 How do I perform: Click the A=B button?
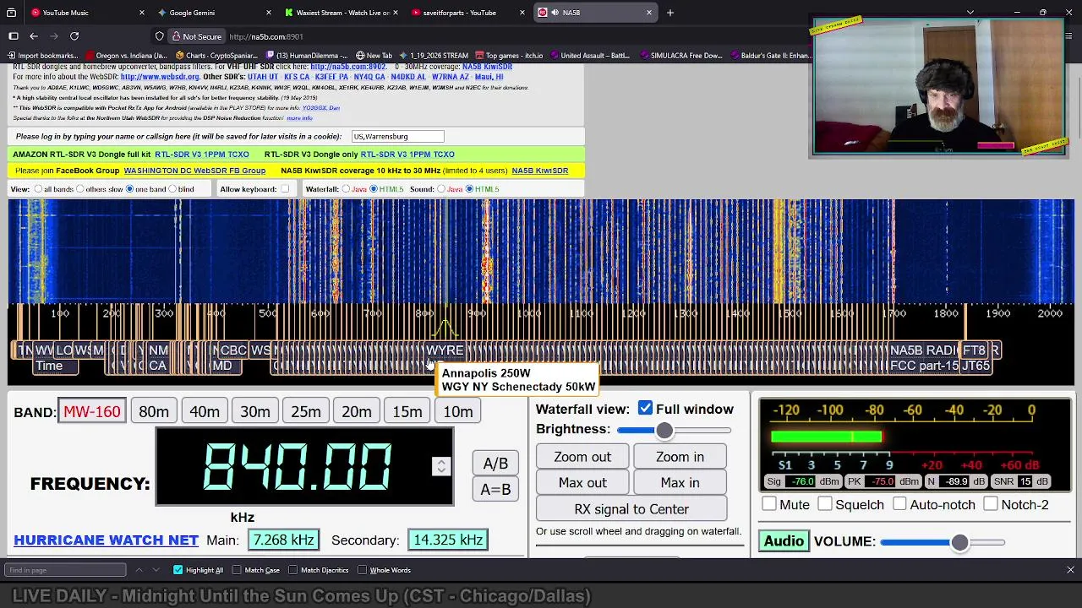495,490
